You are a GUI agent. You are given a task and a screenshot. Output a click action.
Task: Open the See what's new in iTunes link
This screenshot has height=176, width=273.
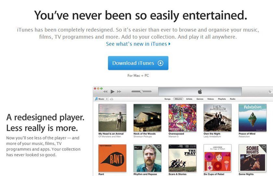[138, 44]
